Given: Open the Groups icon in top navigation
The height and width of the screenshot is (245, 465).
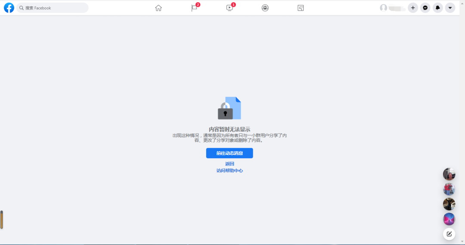Looking at the screenshot, I should pyautogui.click(x=265, y=8).
